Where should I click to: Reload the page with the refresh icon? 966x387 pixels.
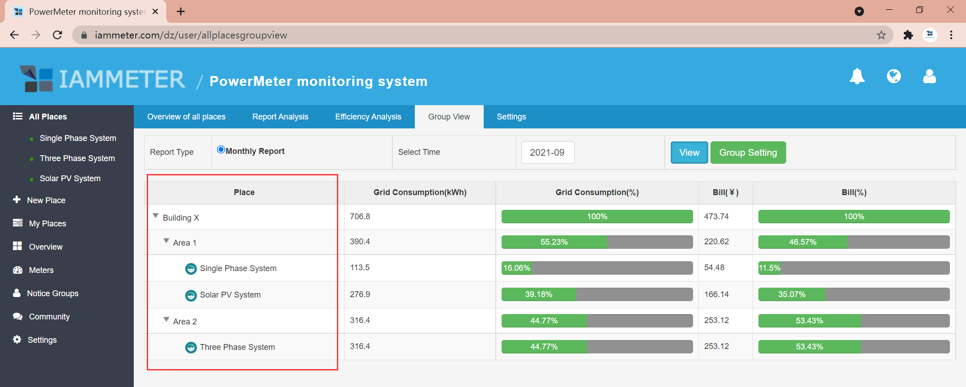point(57,35)
